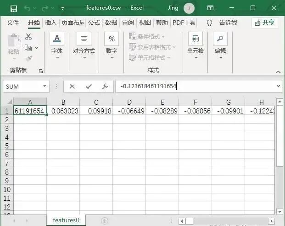Click cell D1 with -0.06649
The height and width of the screenshot is (226, 285).
point(129,111)
